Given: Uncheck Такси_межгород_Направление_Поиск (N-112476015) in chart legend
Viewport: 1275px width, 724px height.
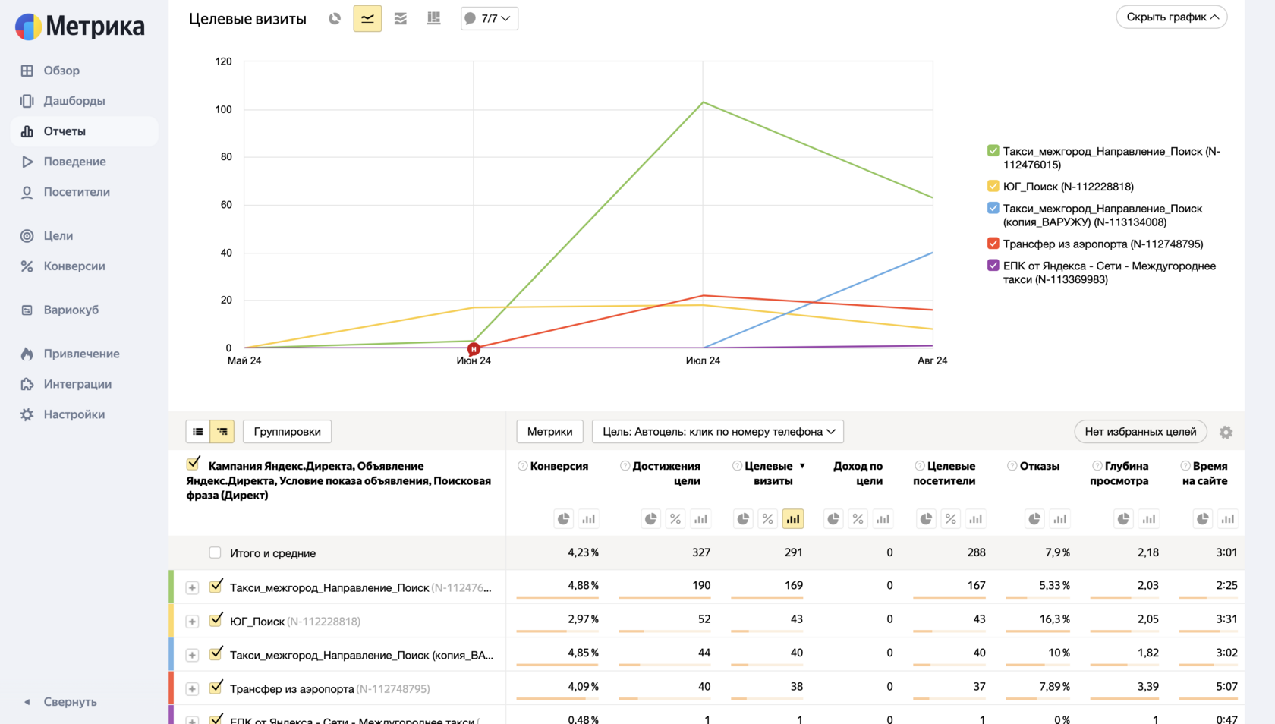Looking at the screenshot, I should (x=993, y=150).
